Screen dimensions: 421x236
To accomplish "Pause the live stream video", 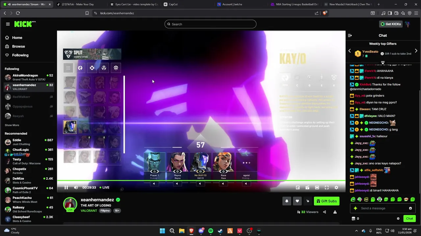I will click(66, 187).
